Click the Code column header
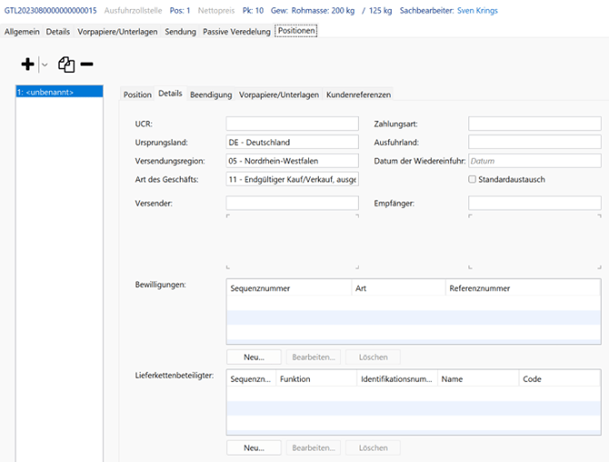The width and height of the screenshot is (609, 462). (x=560, y=379)
